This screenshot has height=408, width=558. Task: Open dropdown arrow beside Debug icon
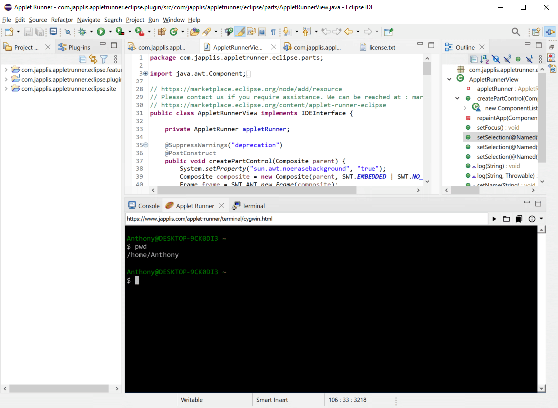point(91,32)
